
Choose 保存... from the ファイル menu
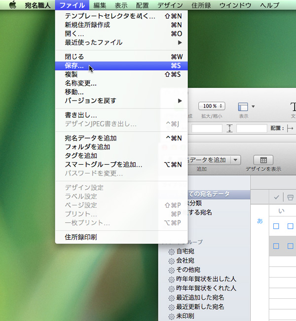pyautogui.click(x=74, y=66)
